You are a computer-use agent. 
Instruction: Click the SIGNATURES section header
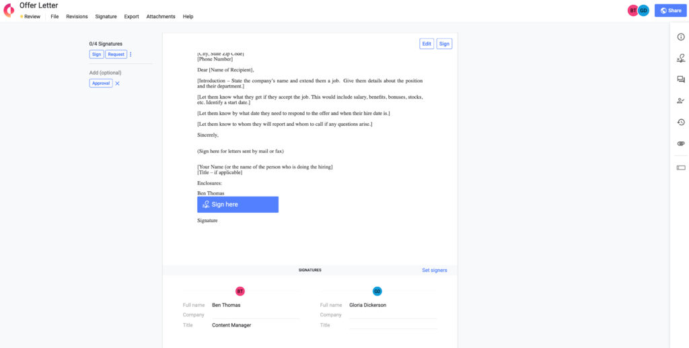pos(310,270)
